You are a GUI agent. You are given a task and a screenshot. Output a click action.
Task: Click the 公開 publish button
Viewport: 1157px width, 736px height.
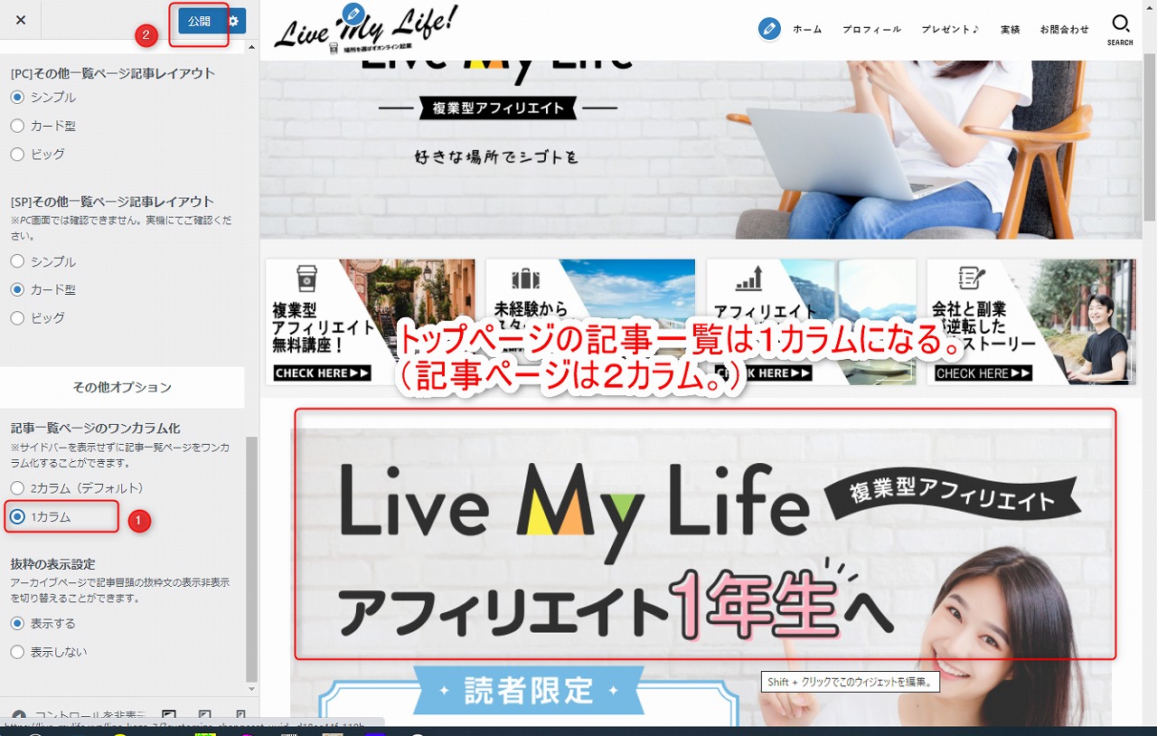coord(200,21)
